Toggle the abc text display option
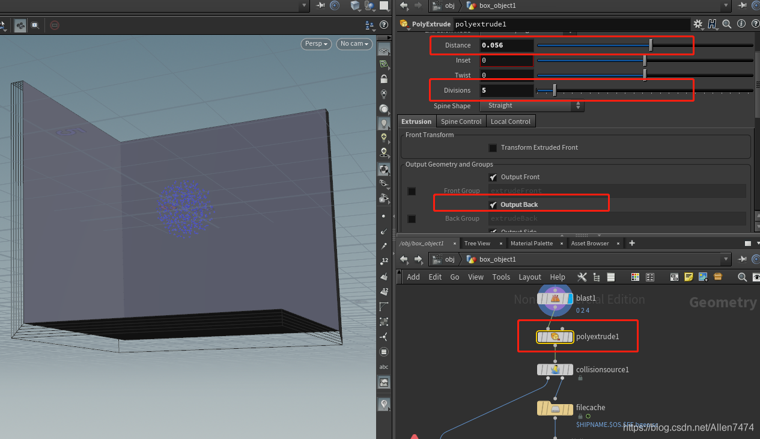 384,367
